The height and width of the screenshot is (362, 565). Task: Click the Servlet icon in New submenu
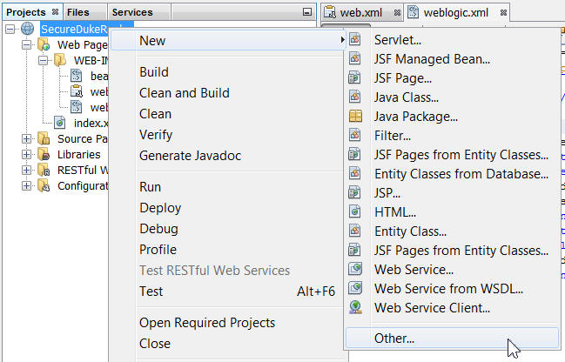click(355, 41)
